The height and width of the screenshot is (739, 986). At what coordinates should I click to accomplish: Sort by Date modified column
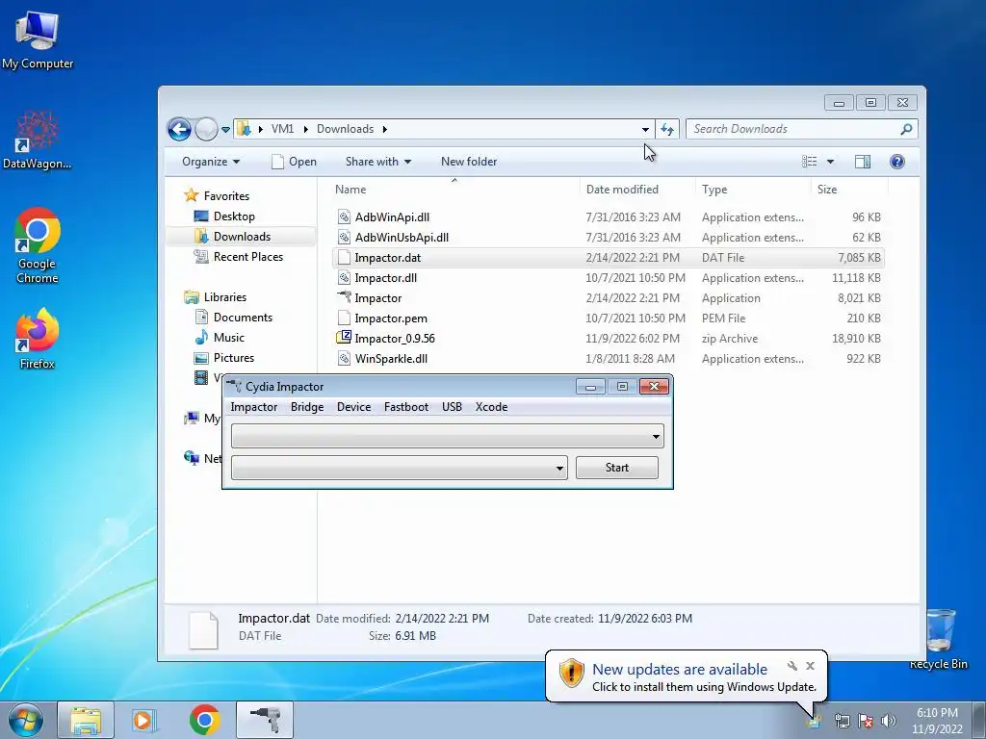[x=637, y=190]
